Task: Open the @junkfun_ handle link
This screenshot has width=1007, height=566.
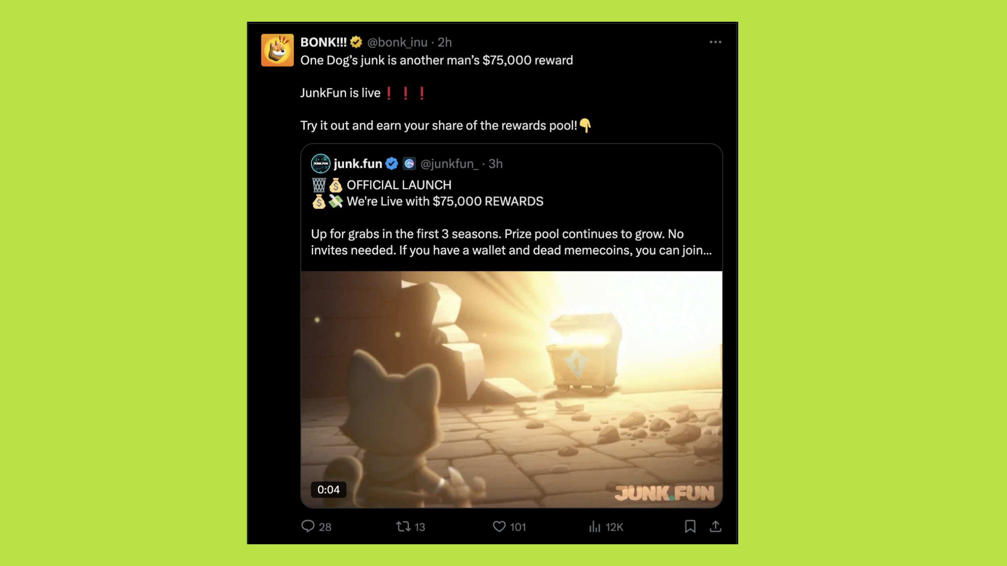Action: 449,164
